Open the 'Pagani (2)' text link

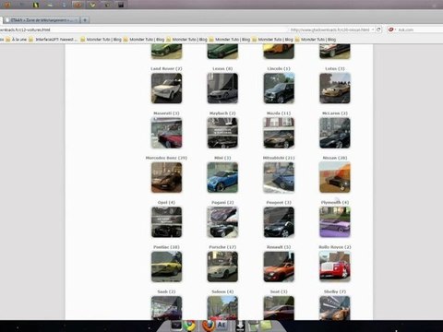pos(222,202)
